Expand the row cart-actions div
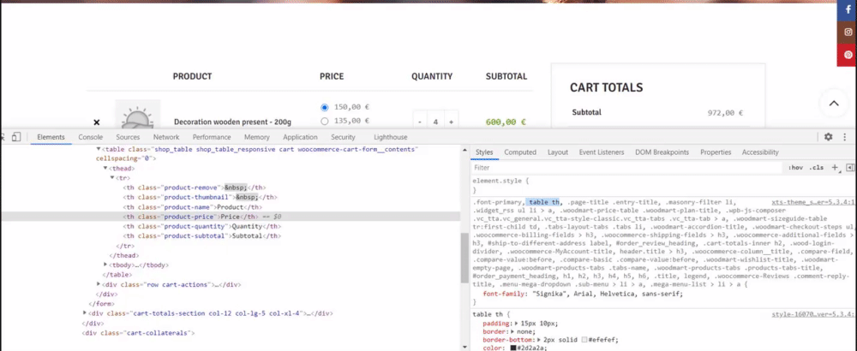 [99, 284]
